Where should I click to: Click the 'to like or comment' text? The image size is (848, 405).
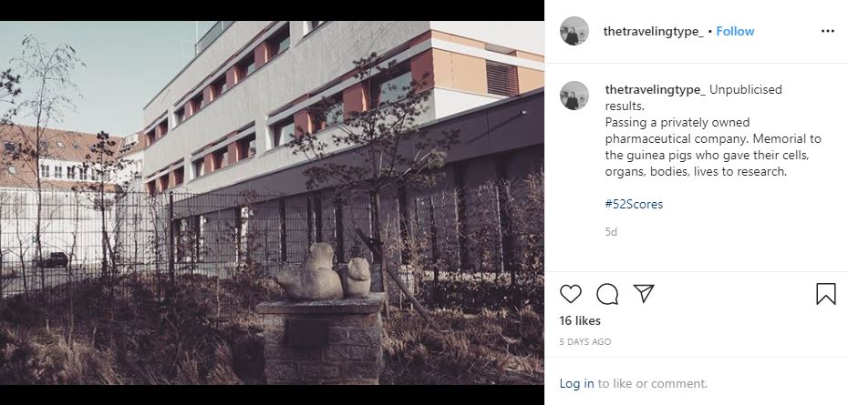pyautogui.click(x=652, y=383)
